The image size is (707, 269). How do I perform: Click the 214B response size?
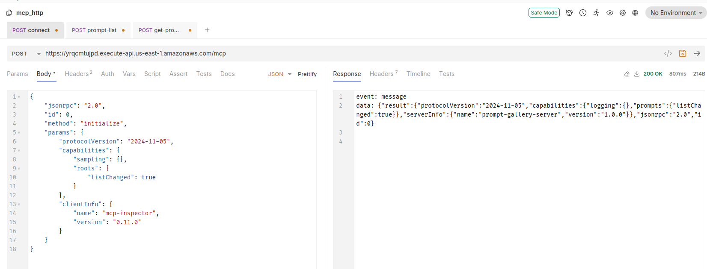pyautogui.click(x=699, y=74)
